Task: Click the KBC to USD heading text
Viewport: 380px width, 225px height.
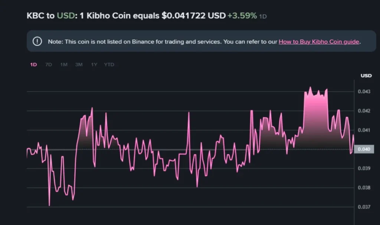Action: pyautogui.click(x=50, y=16)
